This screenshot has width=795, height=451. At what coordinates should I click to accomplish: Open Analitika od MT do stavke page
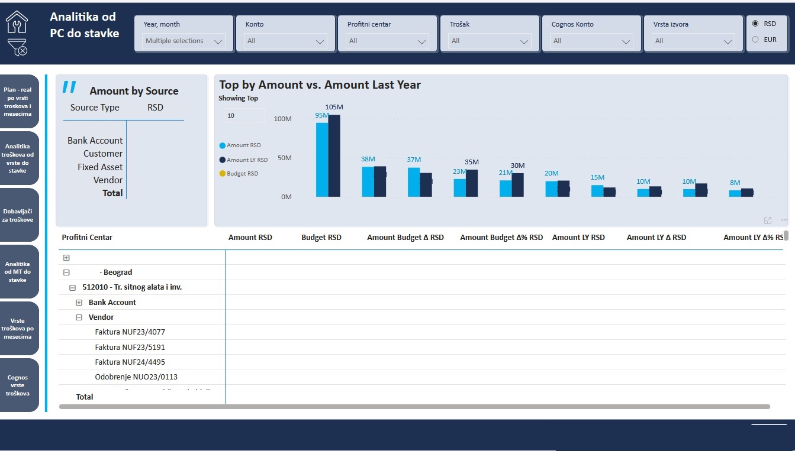point(18,272)
